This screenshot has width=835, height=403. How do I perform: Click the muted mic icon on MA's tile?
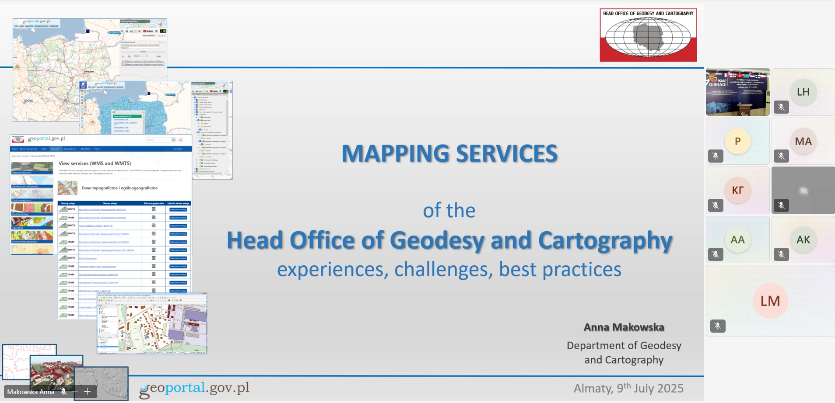pyautogui.click(x=781, y=156)
